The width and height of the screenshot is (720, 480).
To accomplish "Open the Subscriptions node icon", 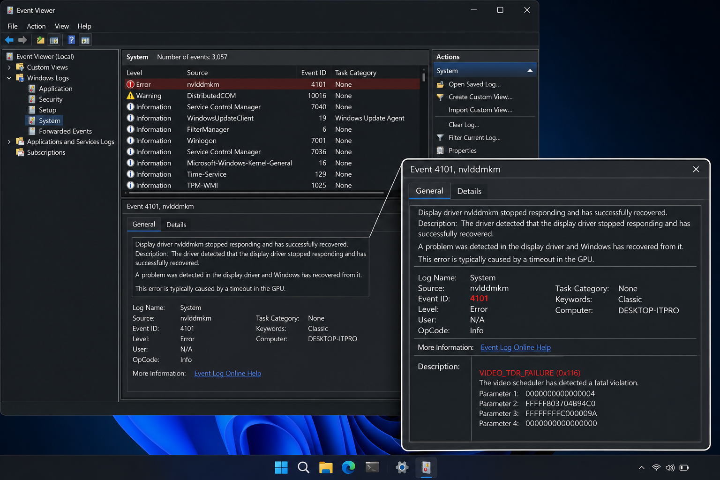I will [x=20, y=152].
